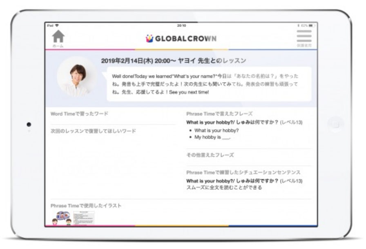Click the Global Crown crown logo

(149, 39)
